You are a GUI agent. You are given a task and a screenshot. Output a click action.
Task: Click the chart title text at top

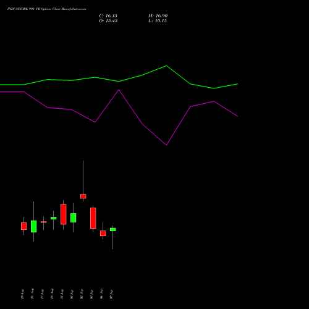tap(47, 9)
